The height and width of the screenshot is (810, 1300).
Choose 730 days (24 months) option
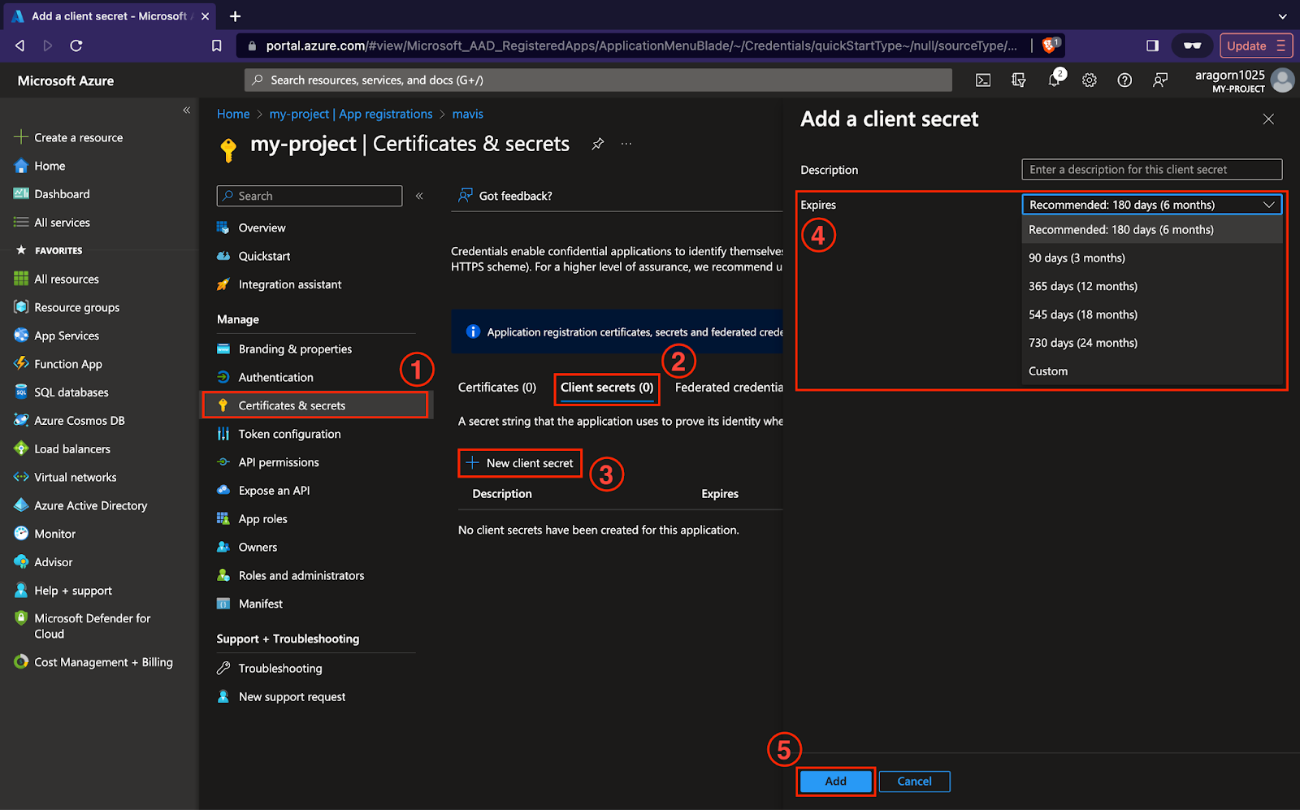pos(1151,343)
